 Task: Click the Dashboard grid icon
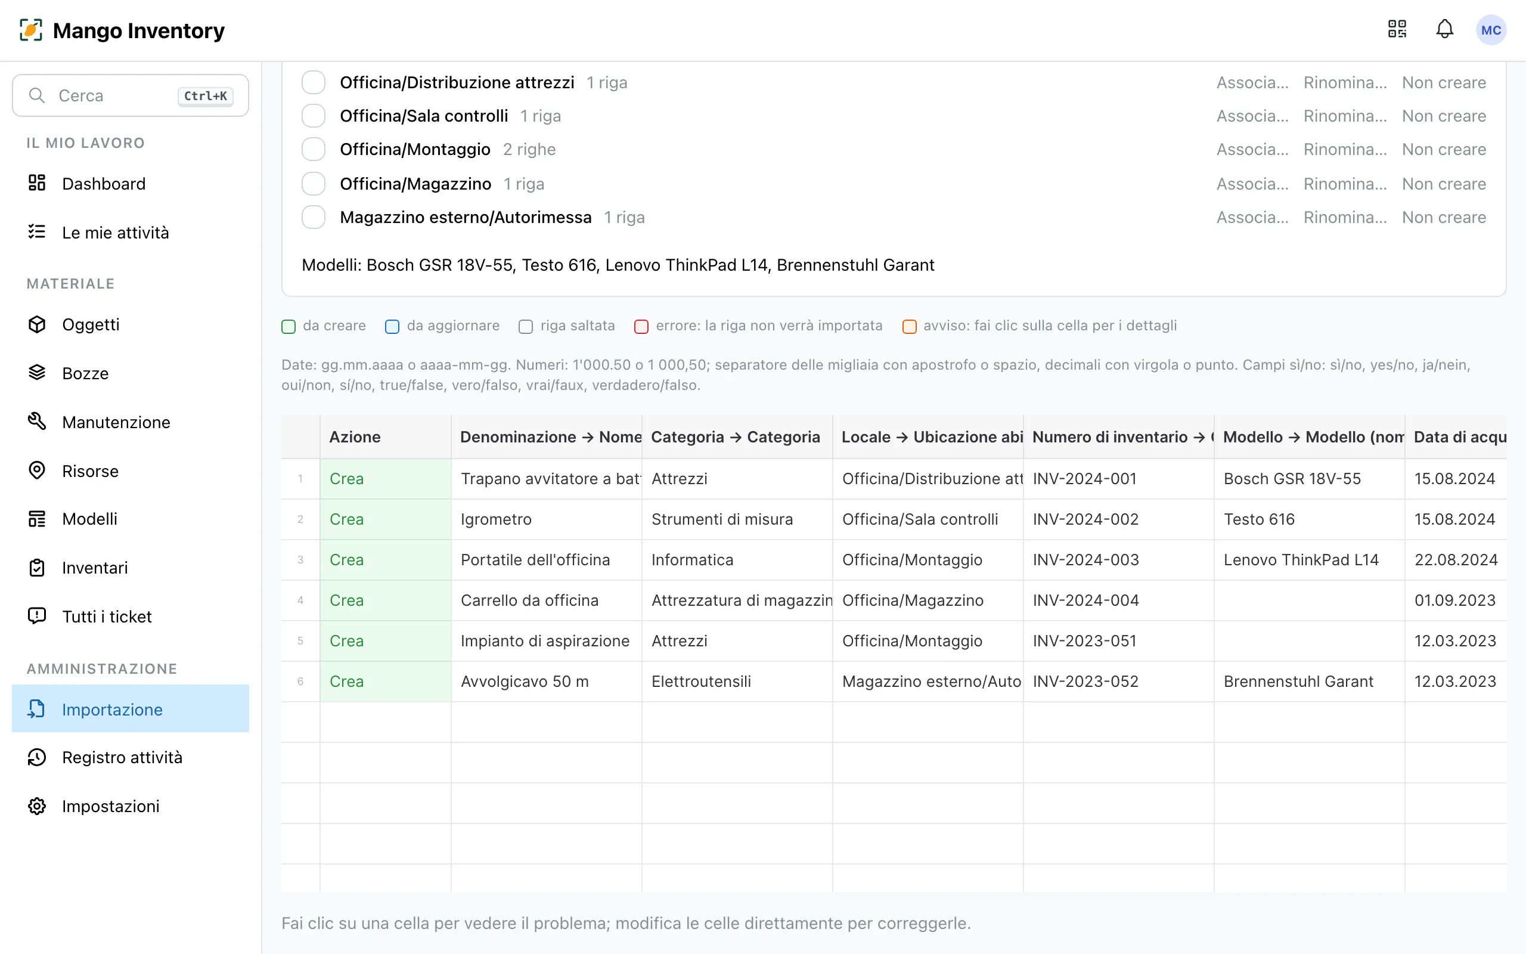pos(37,183)
